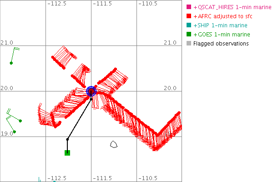
Task: Click the green GOES legend square
Action: [189, 35]
